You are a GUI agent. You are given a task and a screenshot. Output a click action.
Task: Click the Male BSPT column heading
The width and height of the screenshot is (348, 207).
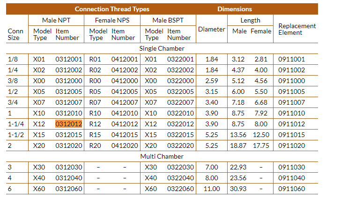[168, 20]
